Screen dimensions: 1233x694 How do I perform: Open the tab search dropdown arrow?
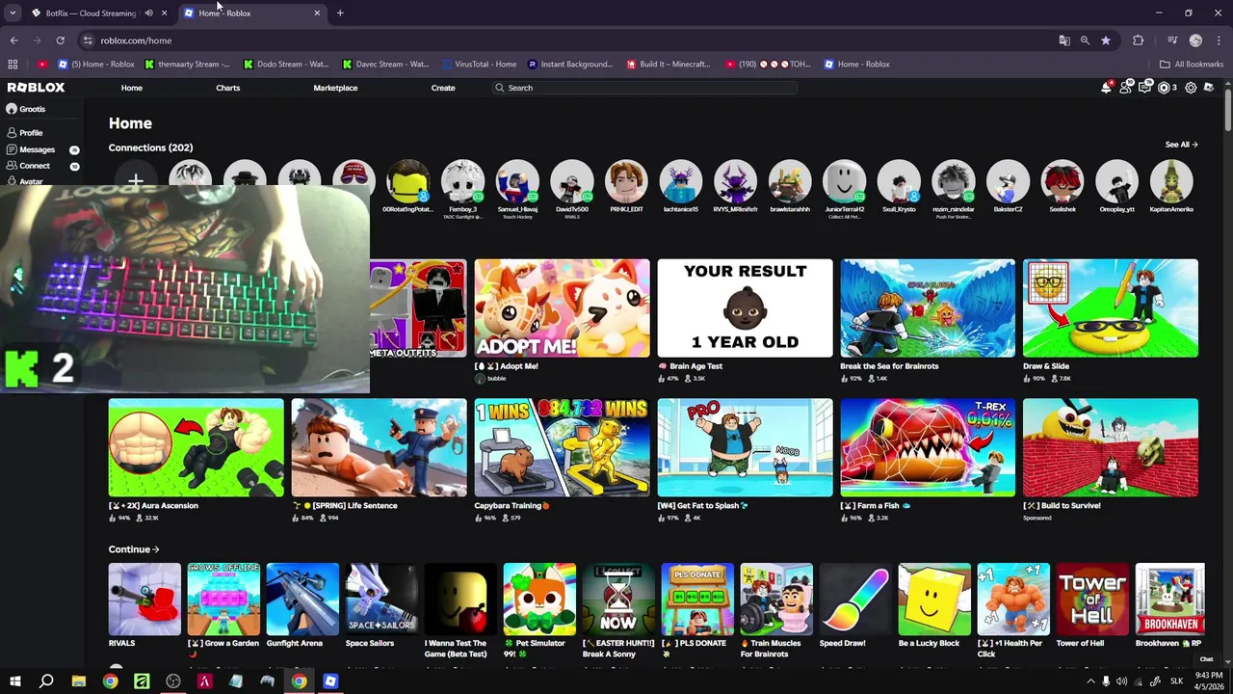(x=13, y=13)
